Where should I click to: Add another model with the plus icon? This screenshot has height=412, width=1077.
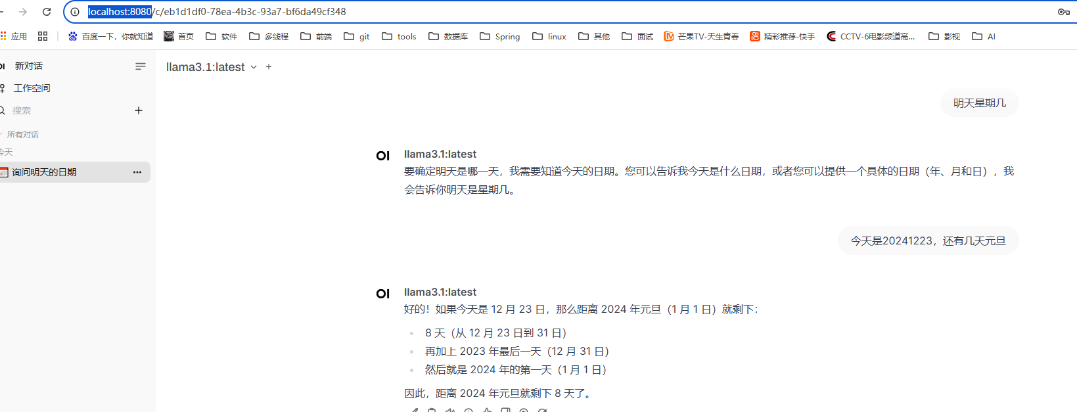coord(269,67)
